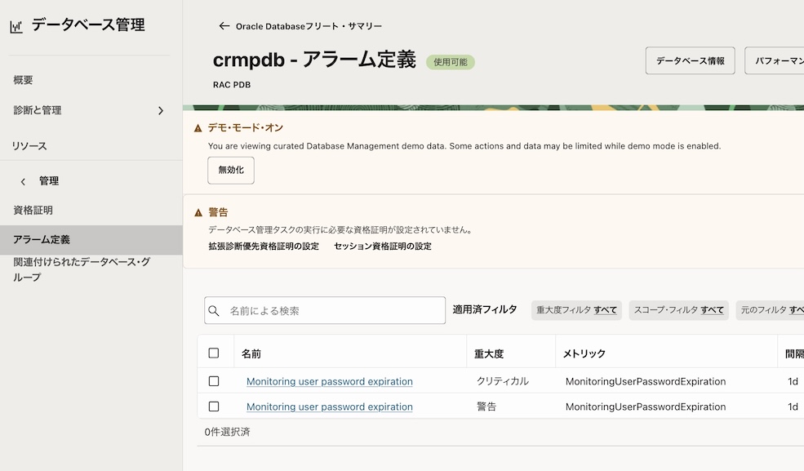This screenshot has width=804, height=471.
Task: Click the search magnifier icon
Action: (x=214, y=310)
